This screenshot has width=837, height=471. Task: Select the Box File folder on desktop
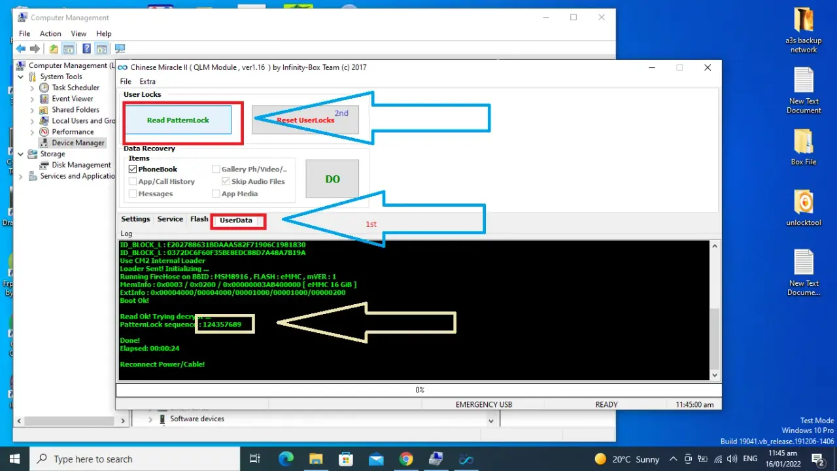point(804,147)
